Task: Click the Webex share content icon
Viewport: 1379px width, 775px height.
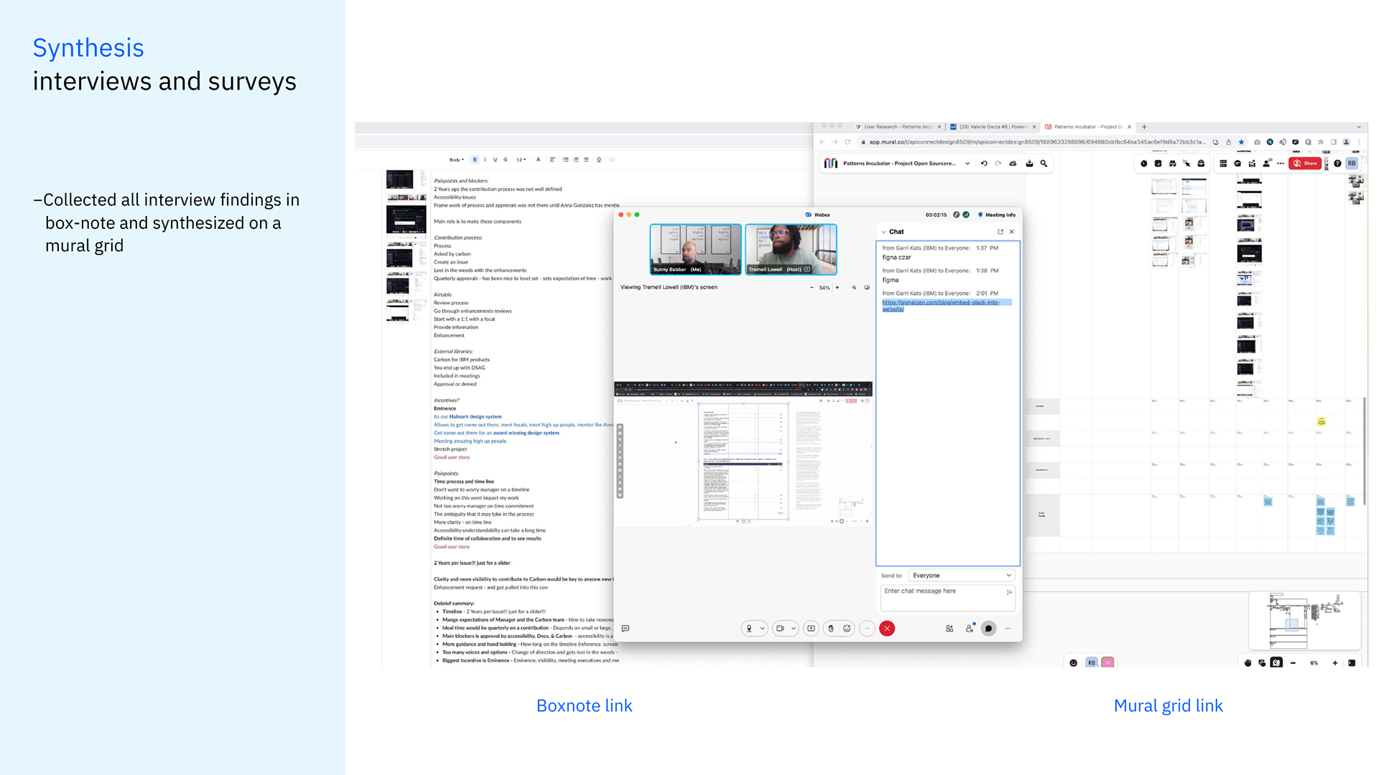Action: point(811,629)
